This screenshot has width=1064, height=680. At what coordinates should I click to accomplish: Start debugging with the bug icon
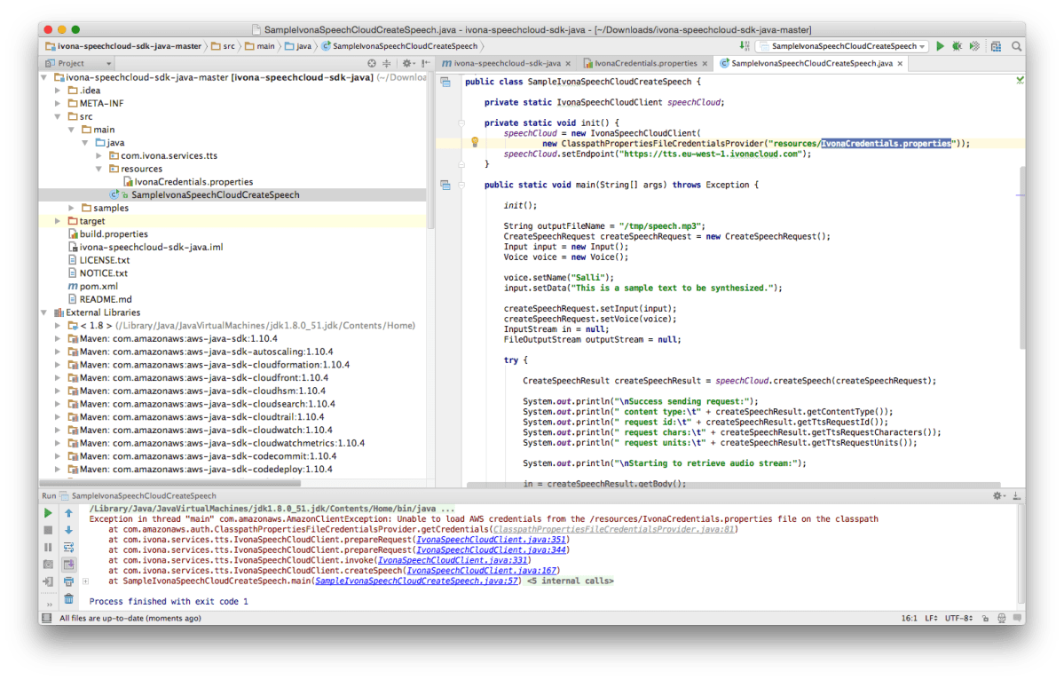(957, 46)
